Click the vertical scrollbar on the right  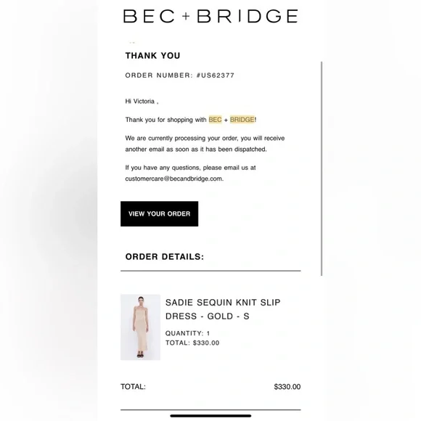[322, 168]
